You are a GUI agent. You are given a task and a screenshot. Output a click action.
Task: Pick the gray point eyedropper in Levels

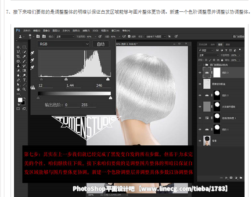pos(32,60)
